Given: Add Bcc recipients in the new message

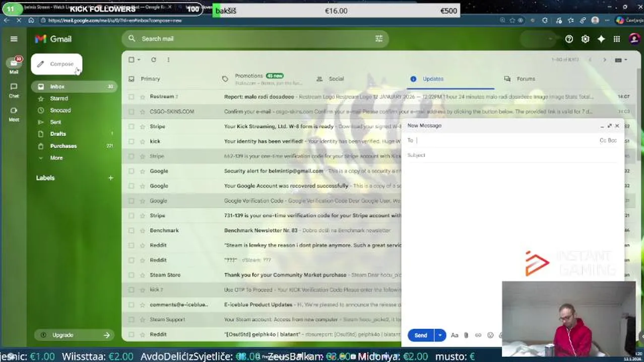Looking at the screenshot, I should (612, 140).
